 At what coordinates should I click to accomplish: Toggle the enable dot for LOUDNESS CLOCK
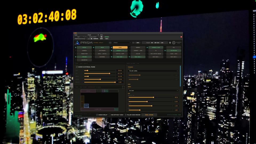click(147, 47)
